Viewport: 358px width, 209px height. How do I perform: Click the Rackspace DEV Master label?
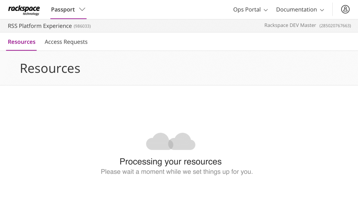[290, 25]
